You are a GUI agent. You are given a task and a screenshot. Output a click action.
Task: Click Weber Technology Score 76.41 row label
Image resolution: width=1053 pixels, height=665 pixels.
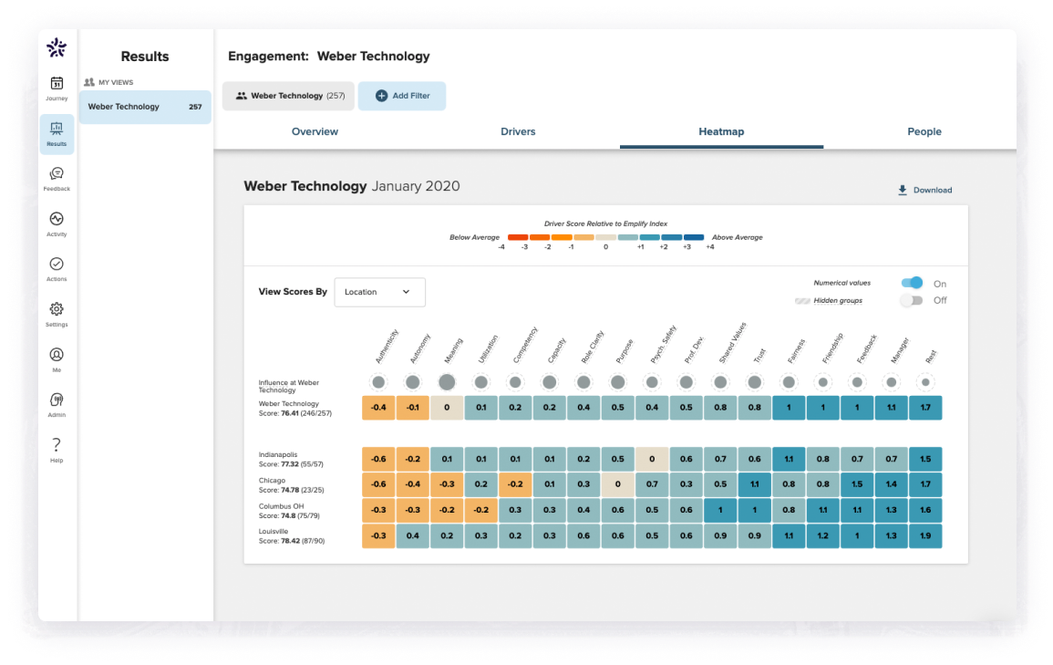294,409
